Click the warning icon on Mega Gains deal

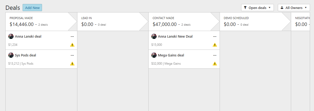[215, 64]
